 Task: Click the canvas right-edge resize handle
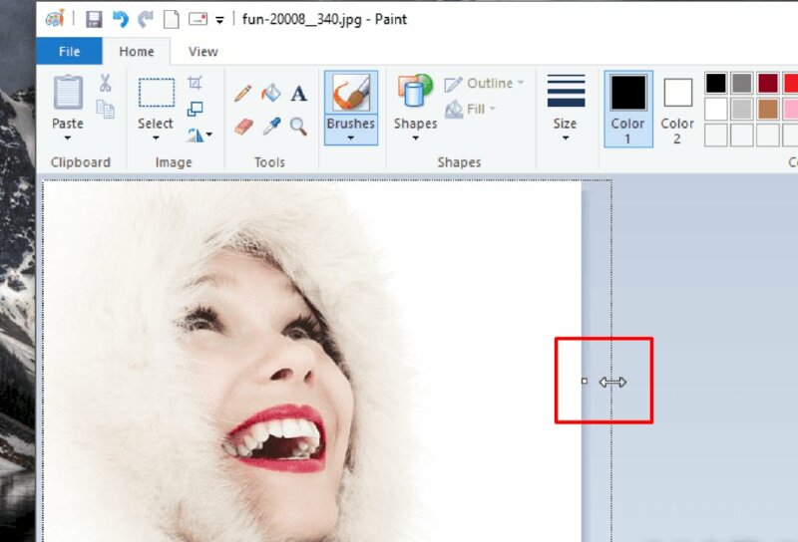click(585, 381)
